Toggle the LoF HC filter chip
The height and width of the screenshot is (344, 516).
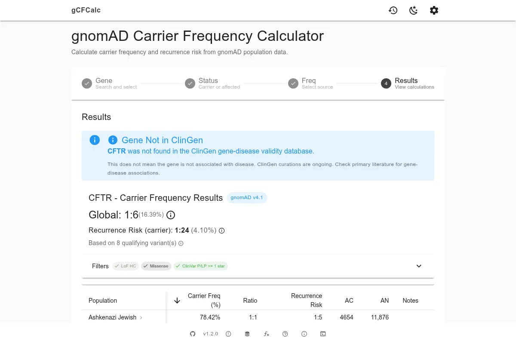[125, 266]
